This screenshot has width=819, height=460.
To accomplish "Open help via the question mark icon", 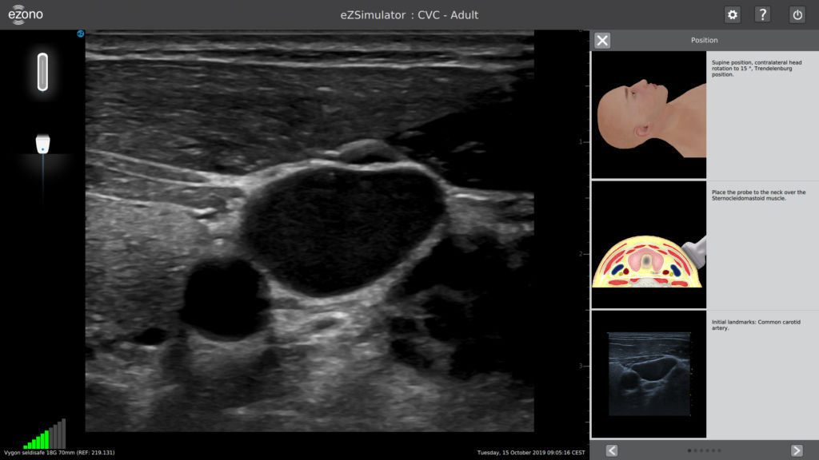I will coord(762,14).
